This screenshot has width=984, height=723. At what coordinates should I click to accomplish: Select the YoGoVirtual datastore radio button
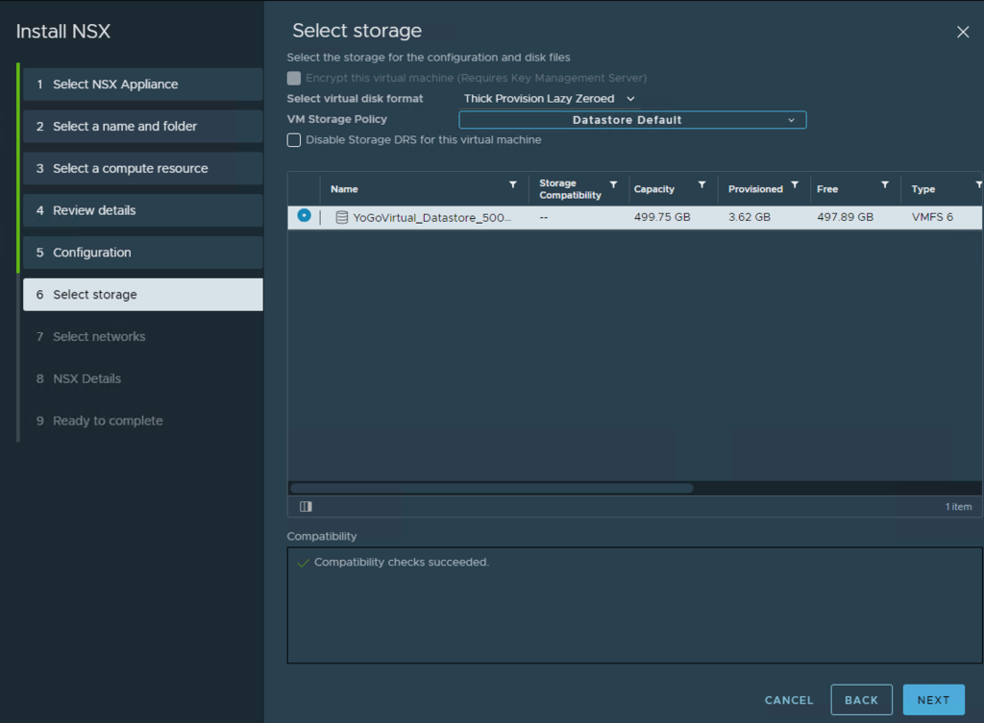(304, 216)
